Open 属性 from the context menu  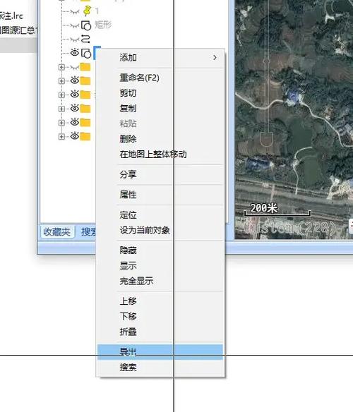click(x=160, y=195)
